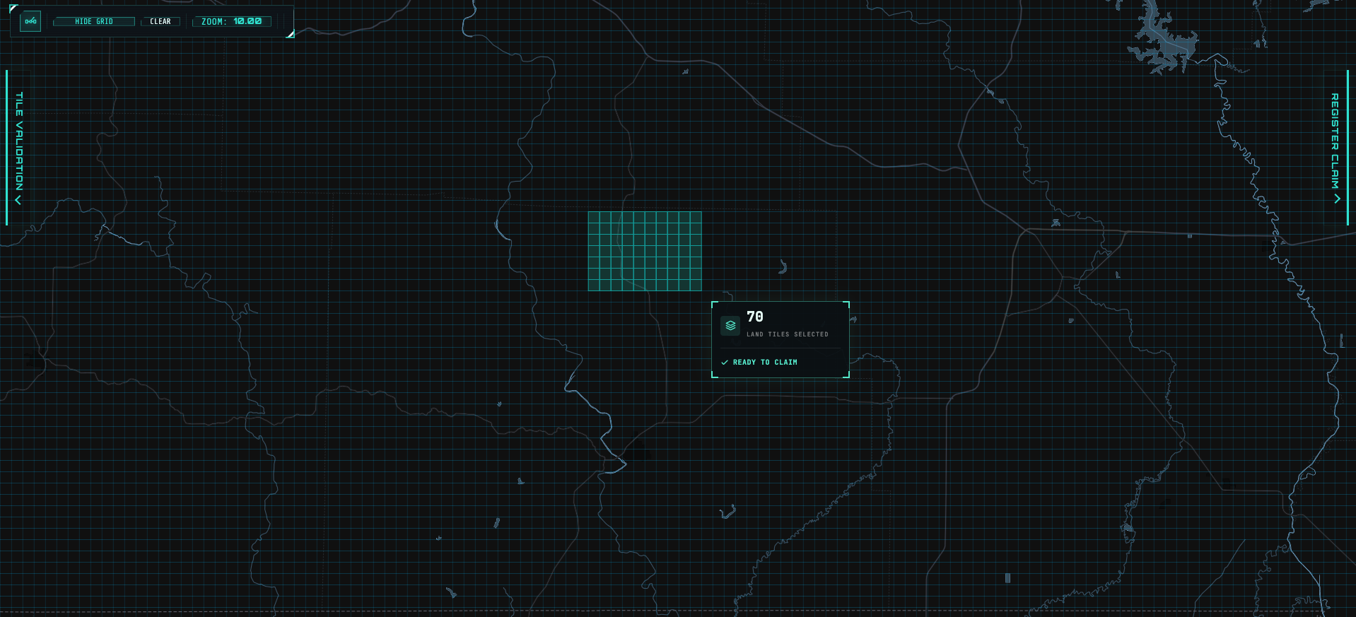Click the linked-nodes icon in the top toolbar

pyautogui.click(x=30, y=21)
